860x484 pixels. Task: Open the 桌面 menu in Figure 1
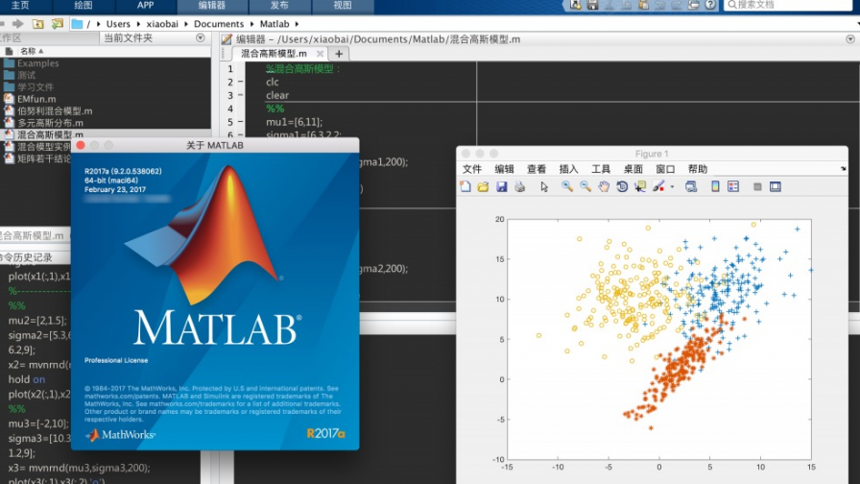coord(633,169)
